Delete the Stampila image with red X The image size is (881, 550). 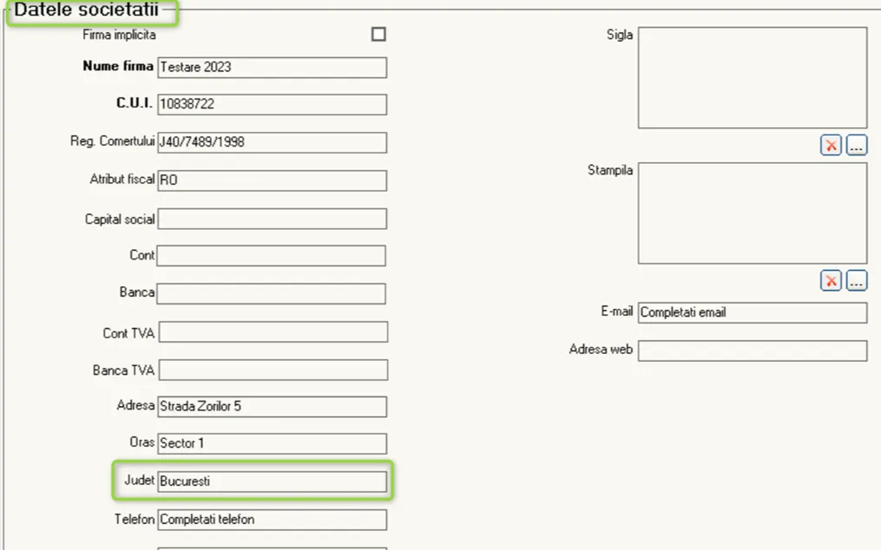[831, 281]
